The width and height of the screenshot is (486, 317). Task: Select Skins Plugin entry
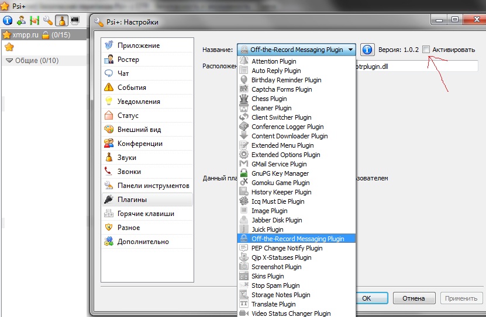pyautogui.click(x=297, y=276)
